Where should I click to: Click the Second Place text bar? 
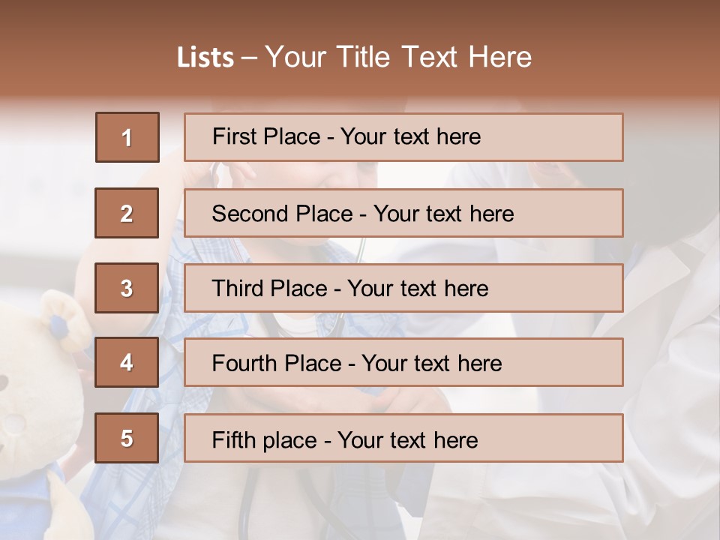(403, 213)
